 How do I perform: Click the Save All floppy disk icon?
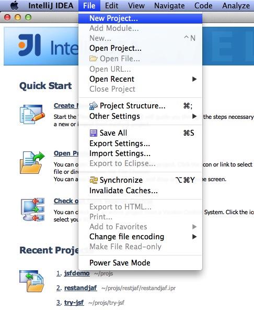point(94,133)
